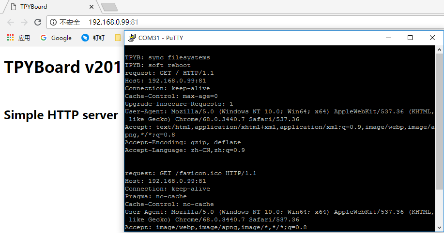Screen dimensions: 444x233
Task: Go back using the back arrow
Action: [11, 22]
